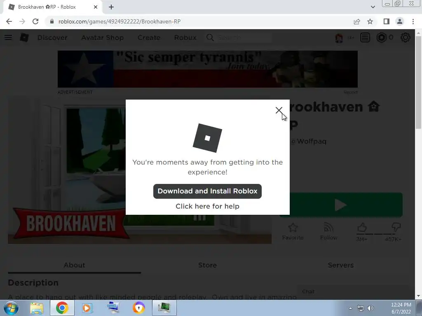The width and height of the screenshot is (422, 316).
Task: Open the Chrome three-dot menu
Action: 413,21
